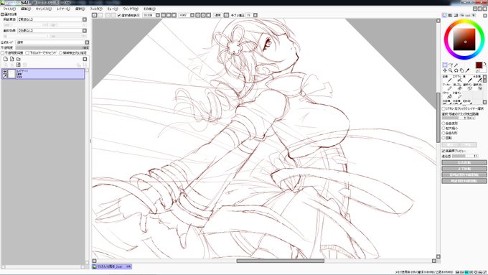Click the new linework layer icon
Screen dimensions: 488x275
point(11,59)
